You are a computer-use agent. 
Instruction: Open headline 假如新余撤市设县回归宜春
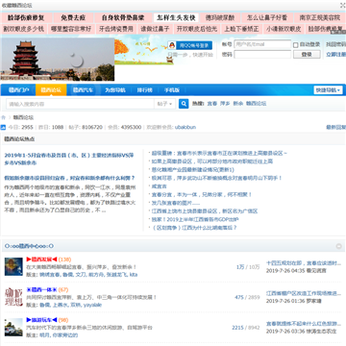[69, 178]
